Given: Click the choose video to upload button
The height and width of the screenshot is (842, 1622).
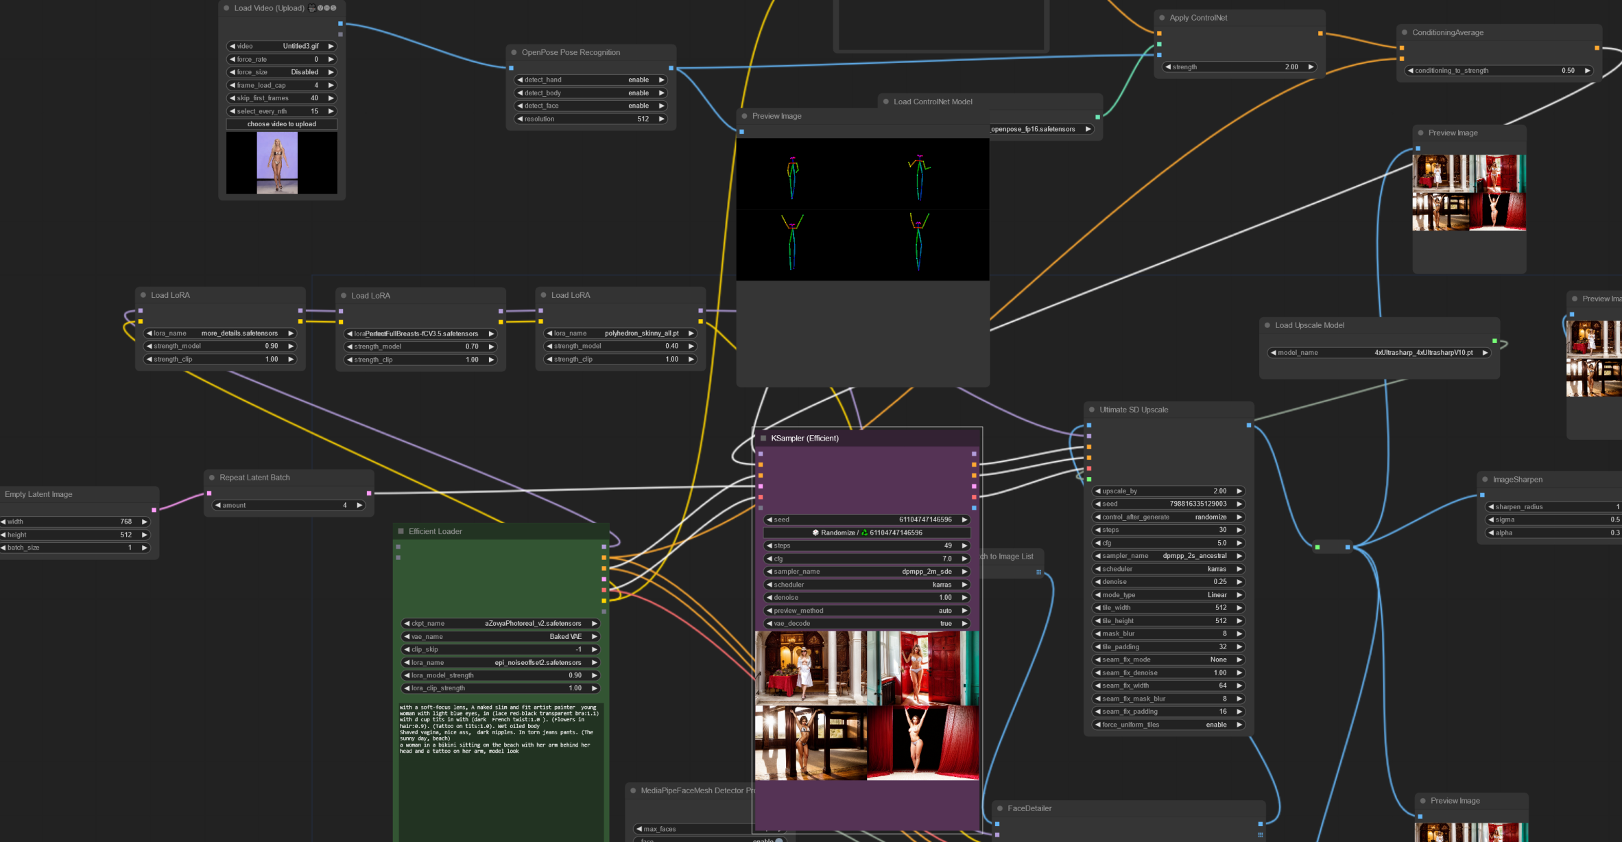Looking at the screenshot, I should (281, 124).
